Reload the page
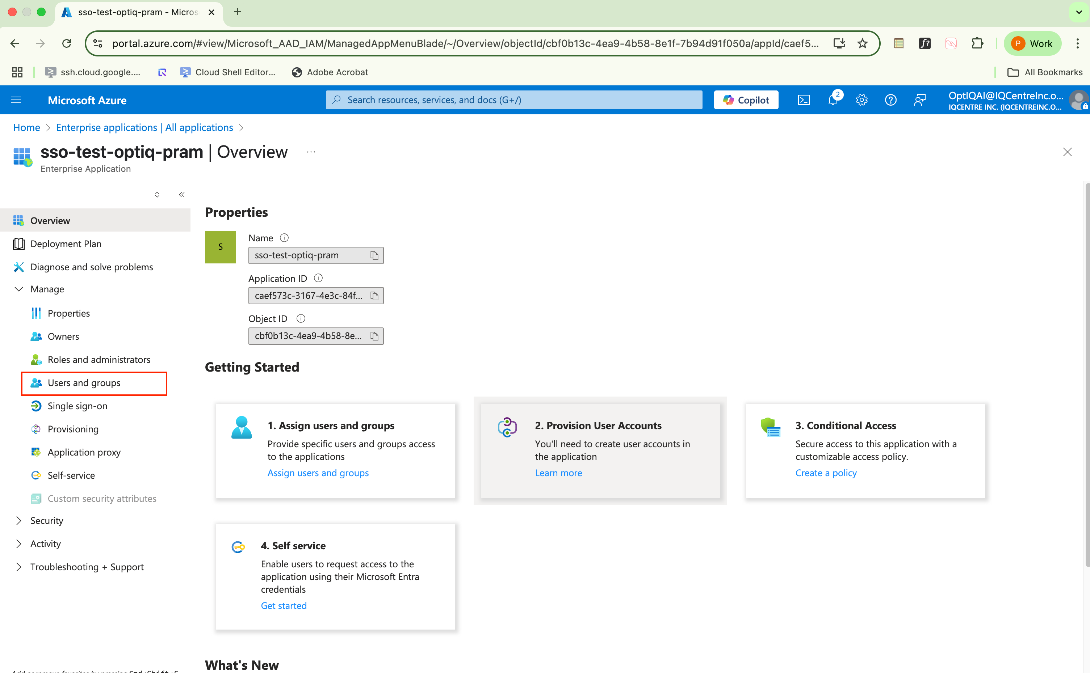The width and height of the screenshot is (1090, 673). pos(67,44)
